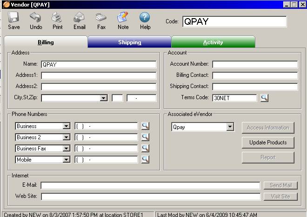Viewport: 307px width, 217px height.
Task: Click the Shipping Contact field
Action: (x=255, y=87)
